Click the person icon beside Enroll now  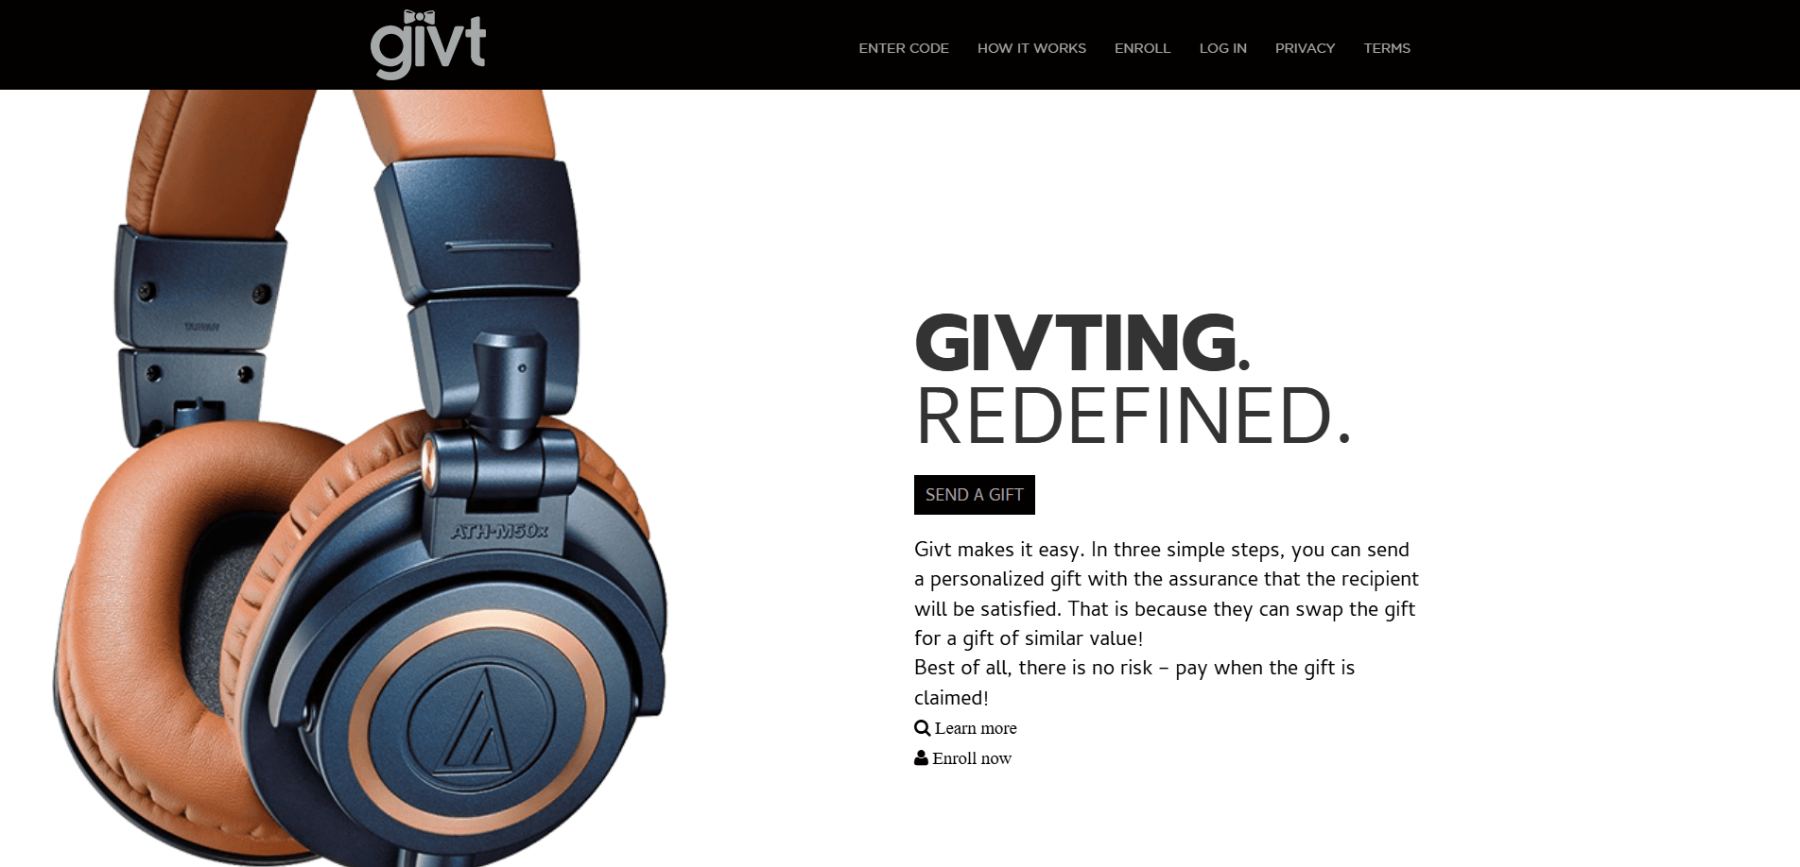click(921, 757)
